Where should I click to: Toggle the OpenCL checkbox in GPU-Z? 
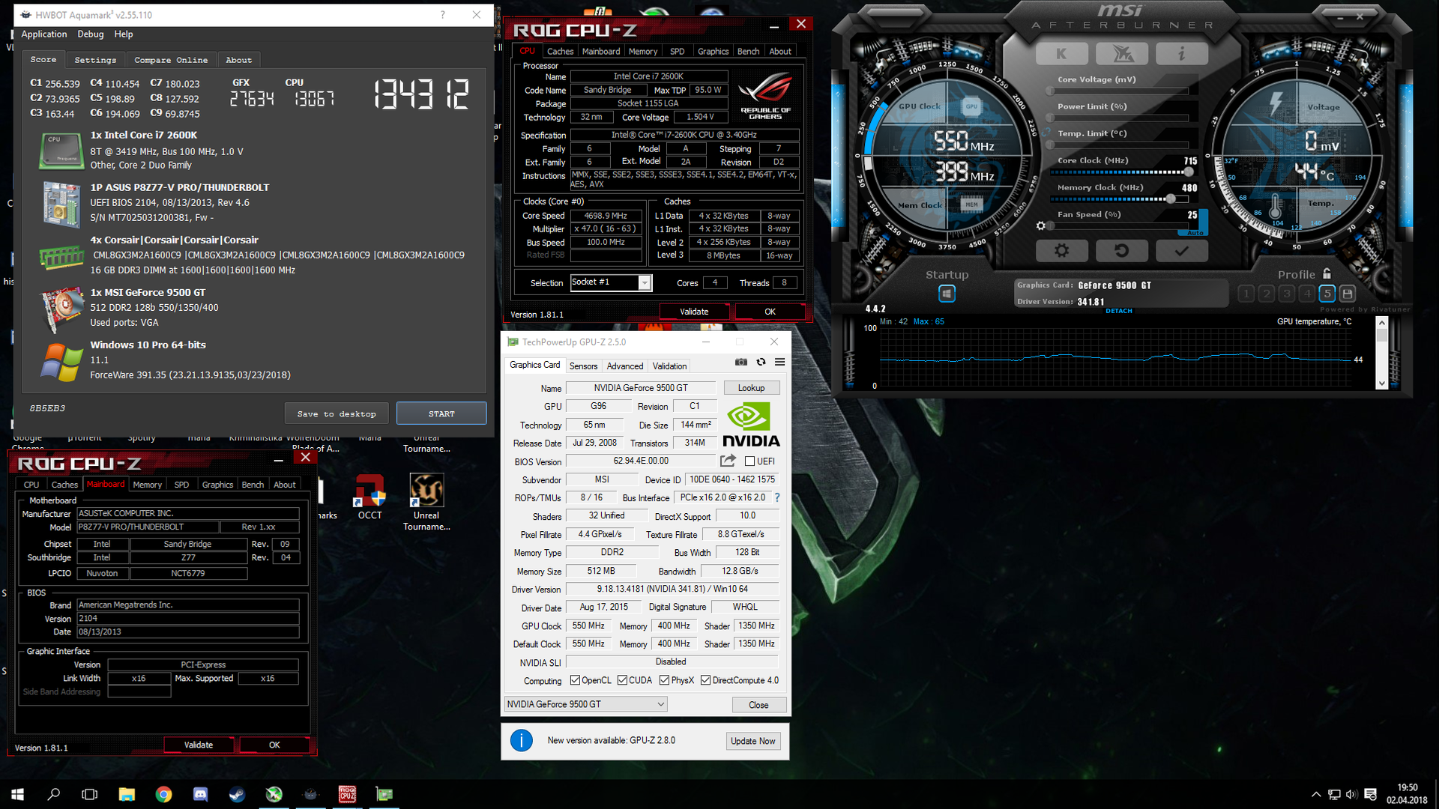point(575,680)
